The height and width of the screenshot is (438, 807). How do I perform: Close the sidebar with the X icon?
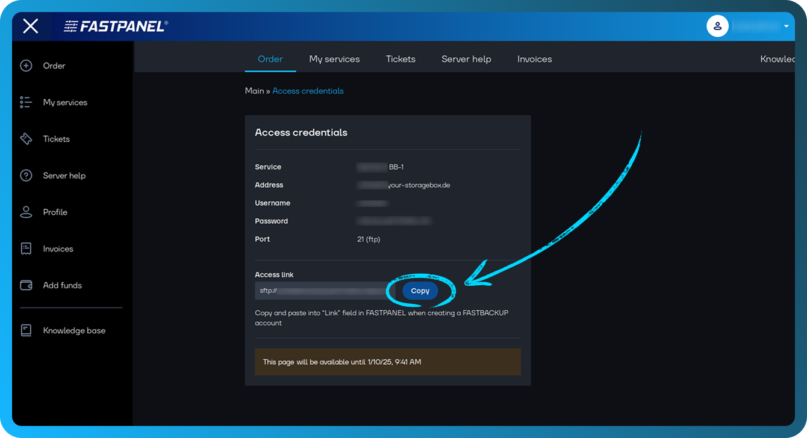(30, 26)
